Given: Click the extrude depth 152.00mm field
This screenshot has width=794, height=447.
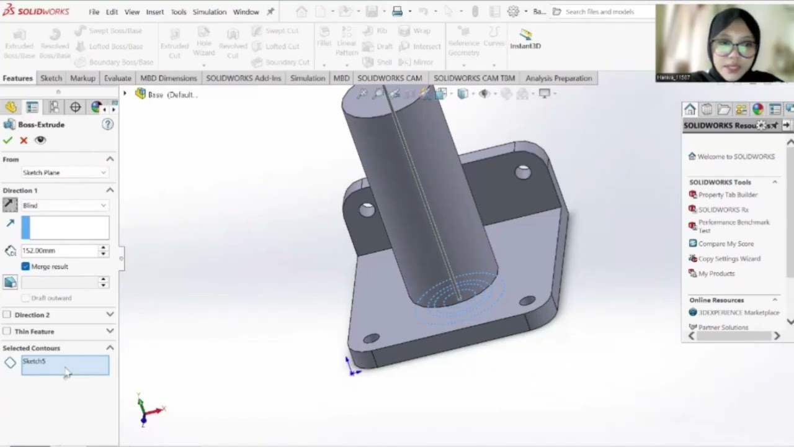Looking at the screenshot, I should [x=60, y=251].
